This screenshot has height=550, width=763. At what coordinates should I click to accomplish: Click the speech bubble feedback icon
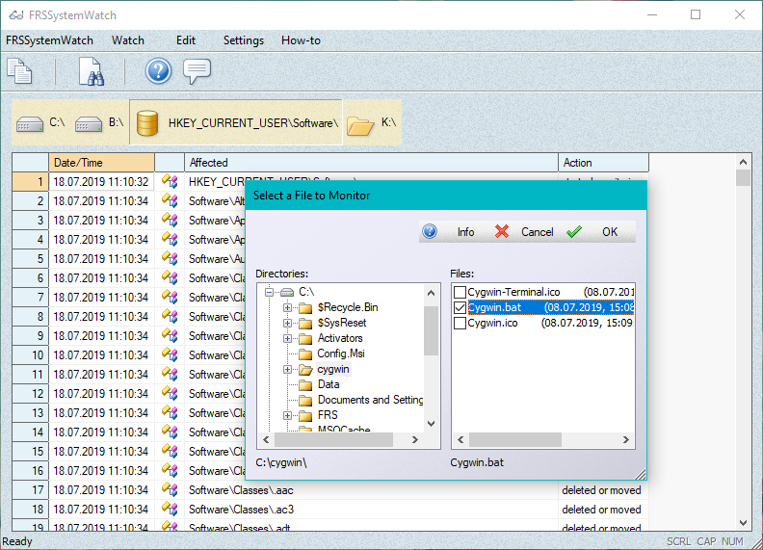(197, 71)
